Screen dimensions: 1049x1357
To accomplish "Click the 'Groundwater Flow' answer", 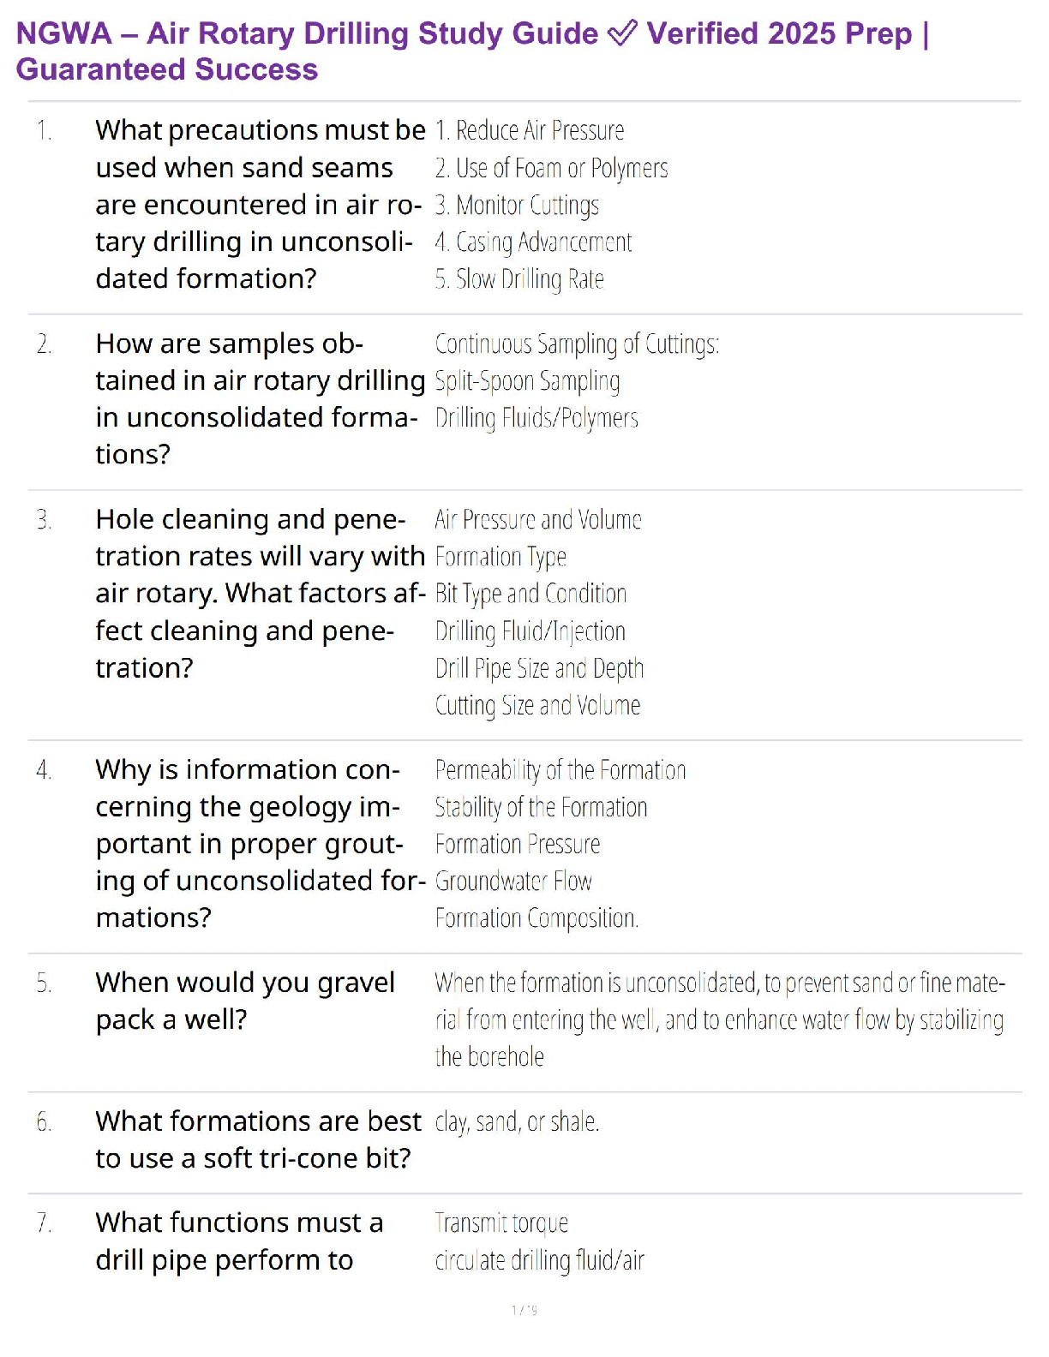I will click(513, 881).
